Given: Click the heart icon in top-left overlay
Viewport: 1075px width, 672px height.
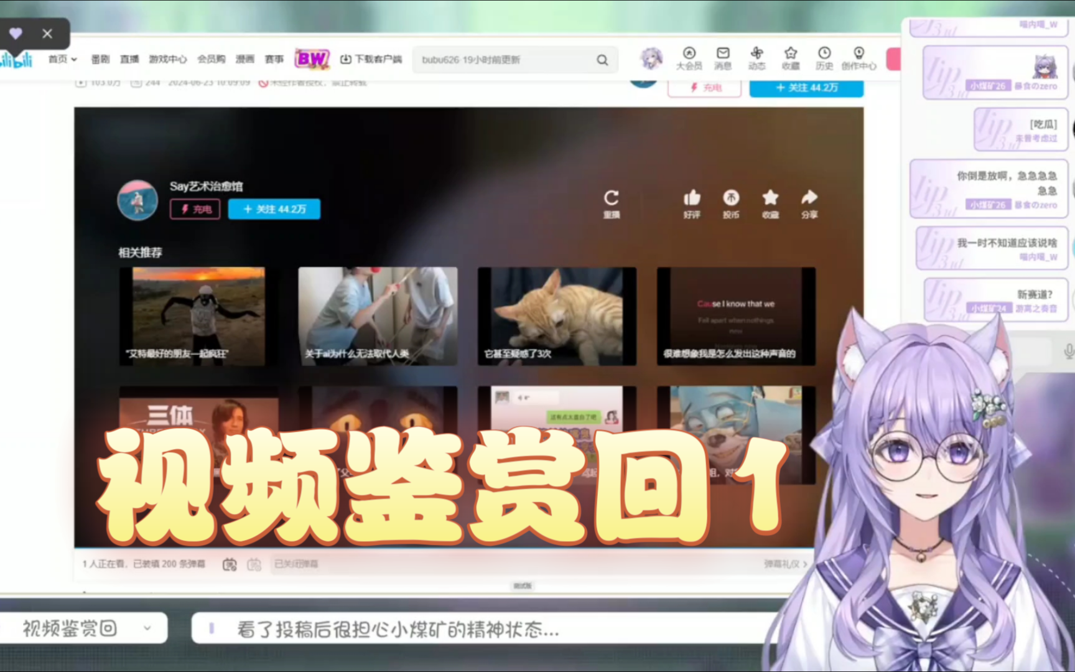Looking at the screenshot, I should pos(16,34).
